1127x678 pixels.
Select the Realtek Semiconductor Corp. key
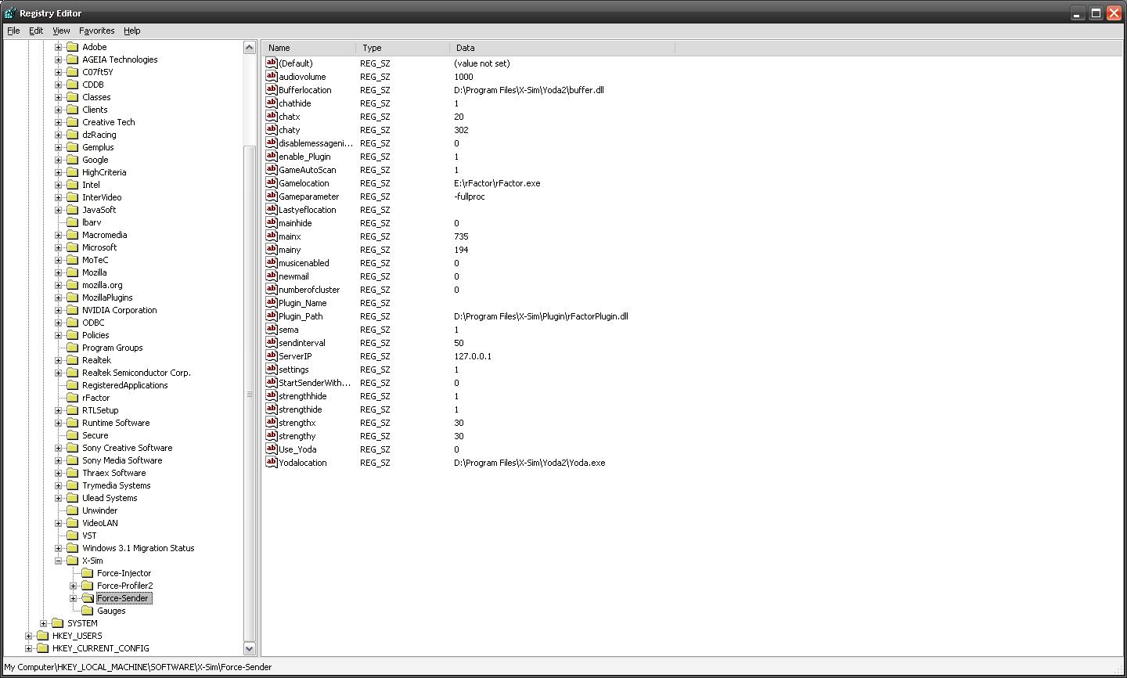tap(136, 373)
